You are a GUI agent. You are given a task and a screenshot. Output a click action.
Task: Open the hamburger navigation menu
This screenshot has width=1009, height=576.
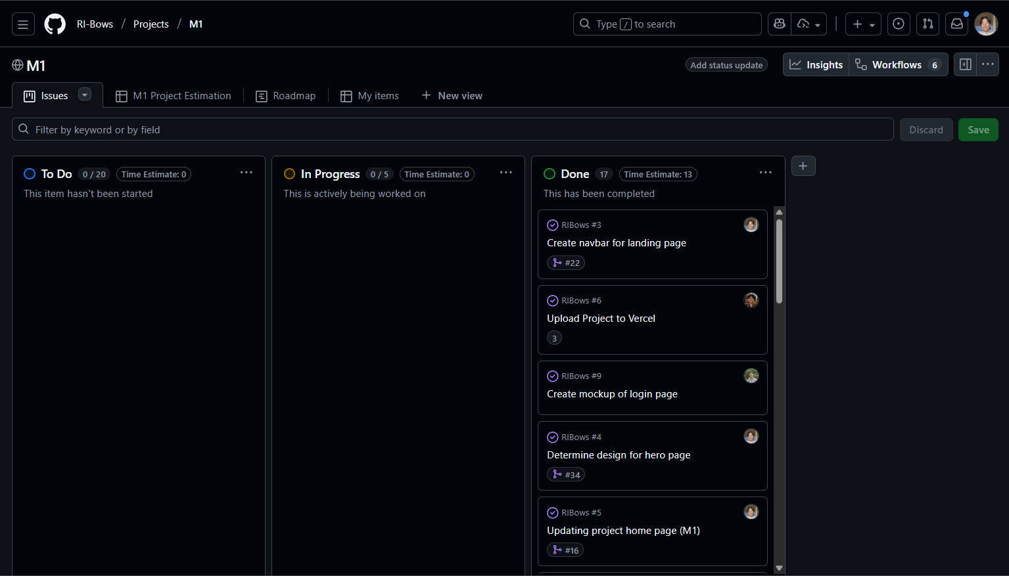23,24
